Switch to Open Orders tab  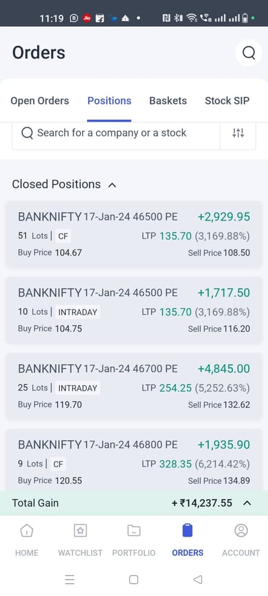40,100
